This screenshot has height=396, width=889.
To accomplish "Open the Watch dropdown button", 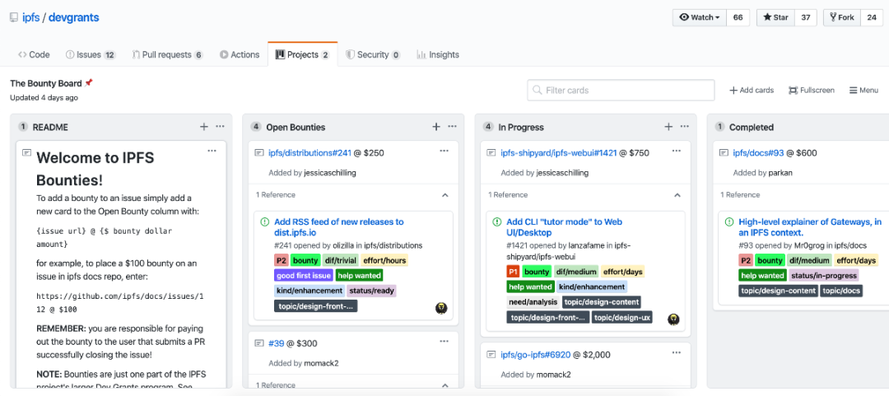I will (700, 17).
